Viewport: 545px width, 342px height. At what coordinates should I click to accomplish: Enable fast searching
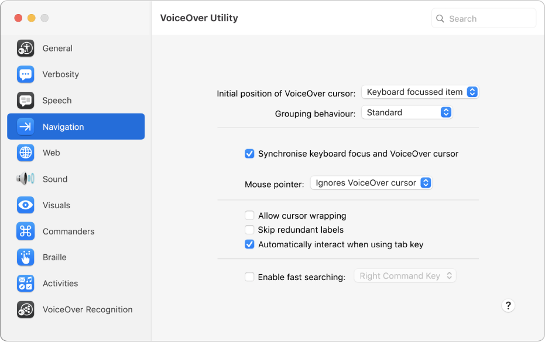(x=249, y=275)
